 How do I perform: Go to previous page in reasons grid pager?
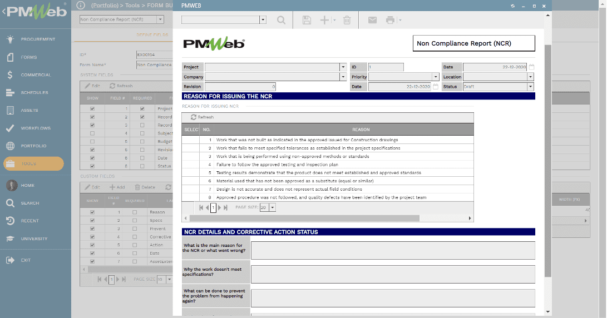[x=207, y=208]
